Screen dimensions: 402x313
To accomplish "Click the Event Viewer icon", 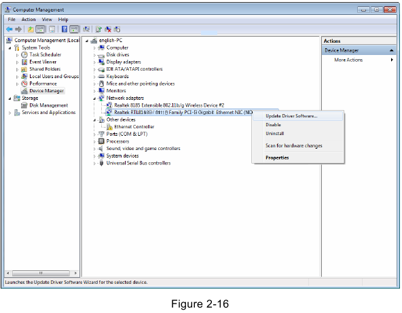I will click(x=24, y=62).
